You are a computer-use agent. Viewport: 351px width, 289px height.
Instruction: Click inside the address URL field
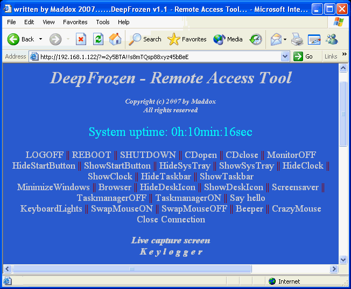156,56
